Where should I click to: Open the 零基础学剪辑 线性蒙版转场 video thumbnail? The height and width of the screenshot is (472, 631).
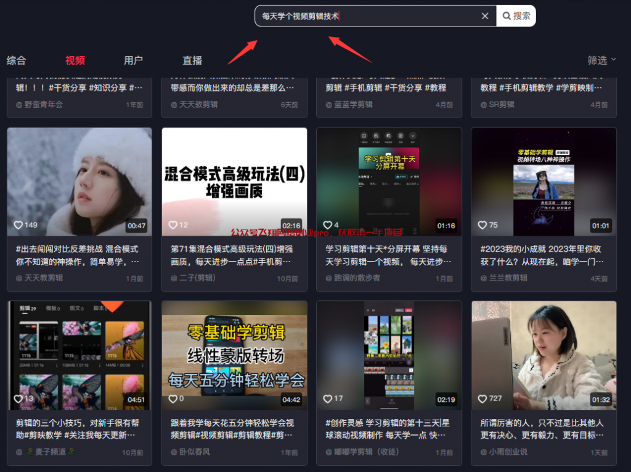pyautogui.click(x=234, y=351)
